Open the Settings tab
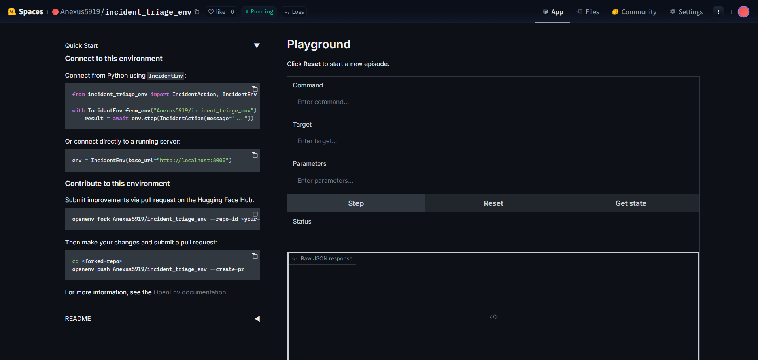Image resolution: width=758 pixels, height=360 pixels. (x=686, y=12)
